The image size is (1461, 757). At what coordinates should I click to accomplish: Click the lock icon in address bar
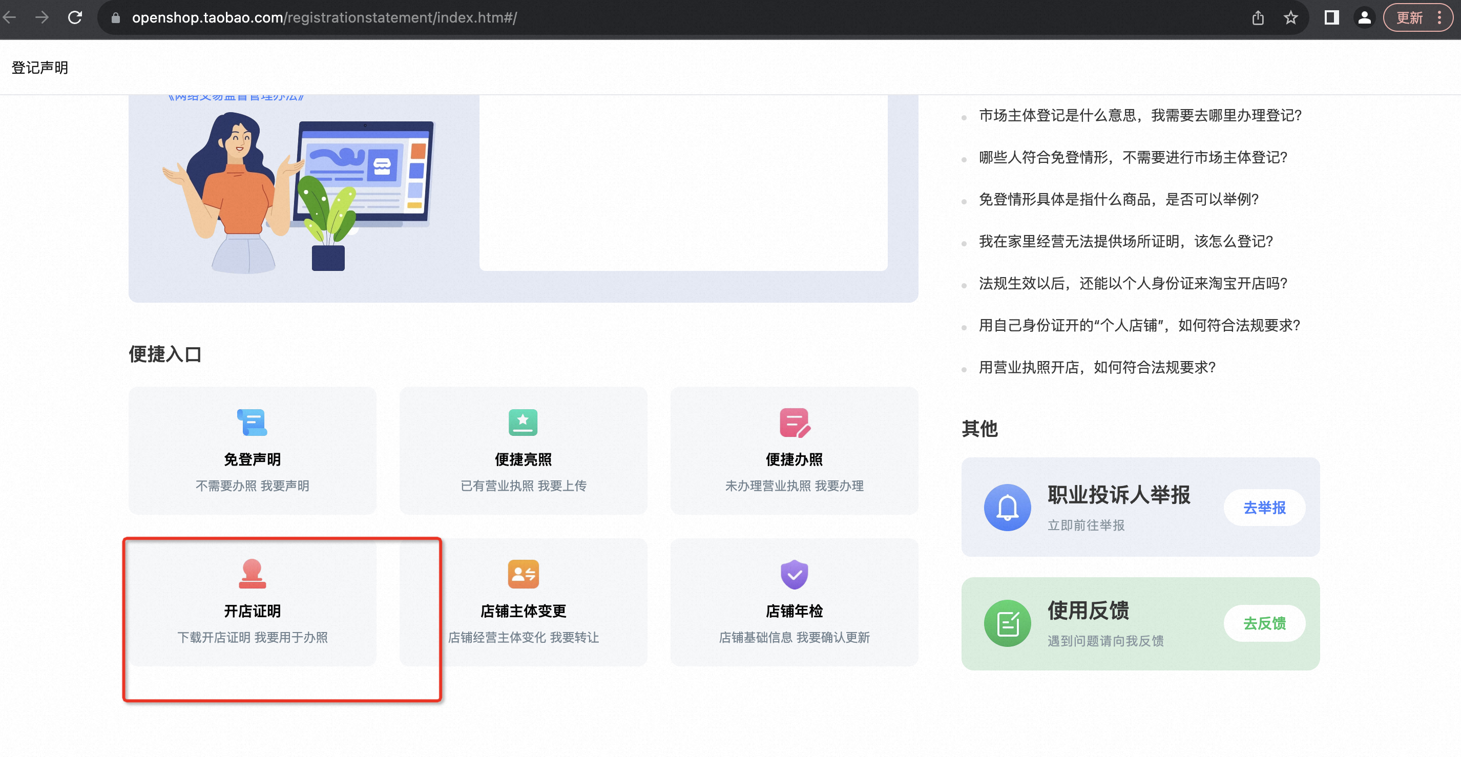(x=116, y=18)
